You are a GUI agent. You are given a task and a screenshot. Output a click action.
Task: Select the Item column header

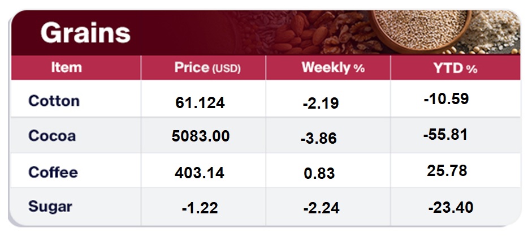(x=66, y=68)
